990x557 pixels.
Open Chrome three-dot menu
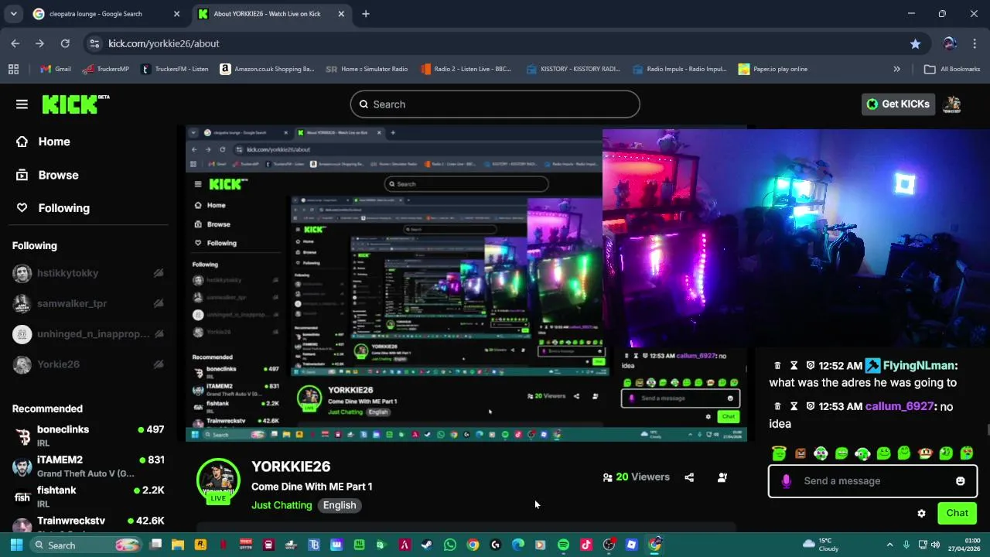tap(975, 43)
